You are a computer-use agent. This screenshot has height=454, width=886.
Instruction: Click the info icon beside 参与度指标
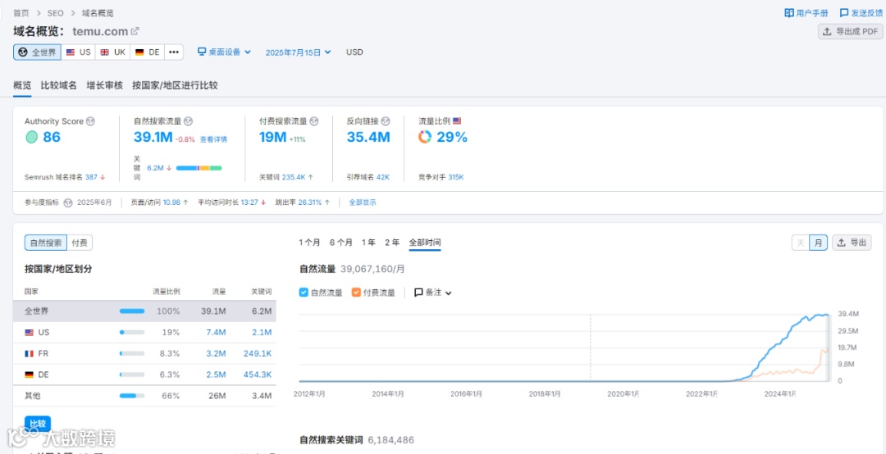[x=68, y=202]
